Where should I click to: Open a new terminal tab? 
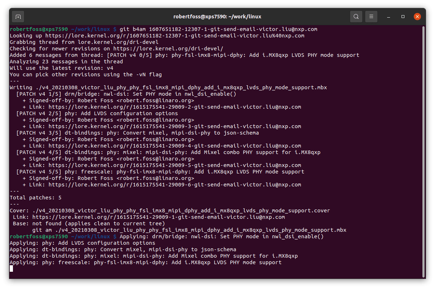18,17
